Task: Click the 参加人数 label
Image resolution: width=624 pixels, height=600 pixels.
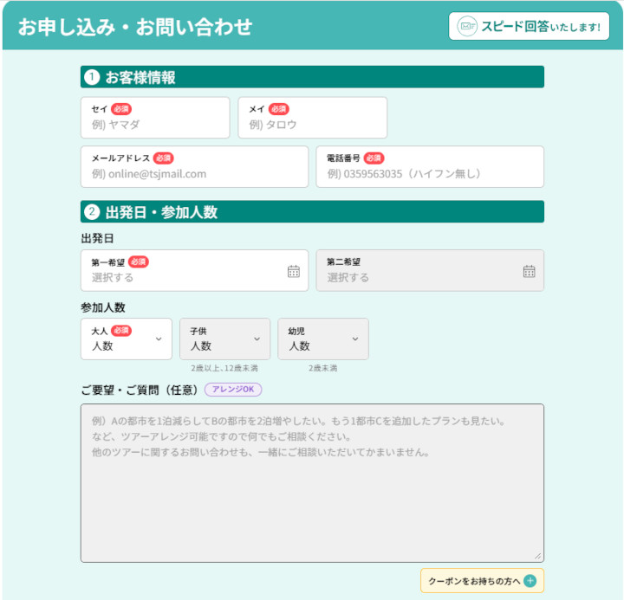Action: [x=103, y=307]
